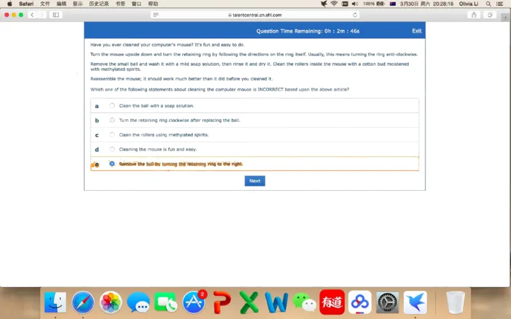
Task: Choose option b about turning ring clockwise
Action: coord(112,120)
